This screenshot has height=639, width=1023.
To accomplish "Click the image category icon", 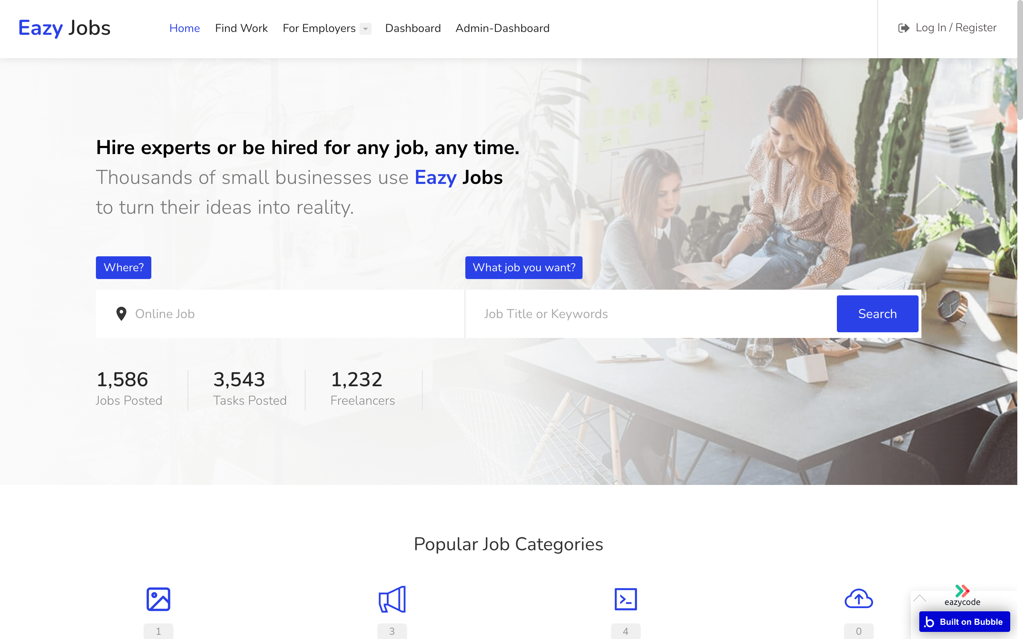I will coord(158,599).
